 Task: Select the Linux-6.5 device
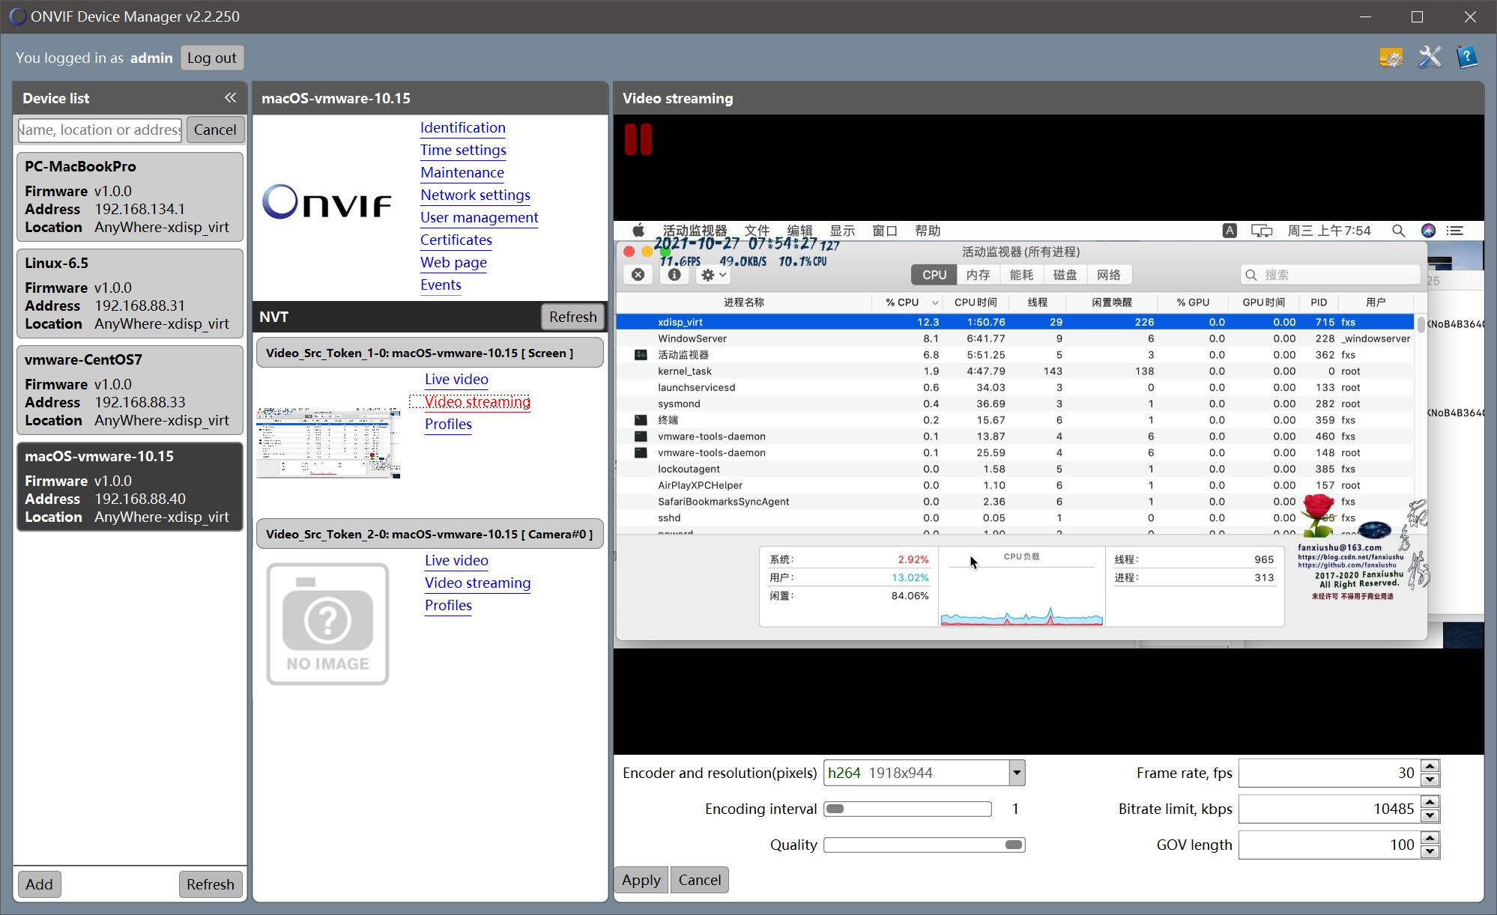tap(130, 293)
